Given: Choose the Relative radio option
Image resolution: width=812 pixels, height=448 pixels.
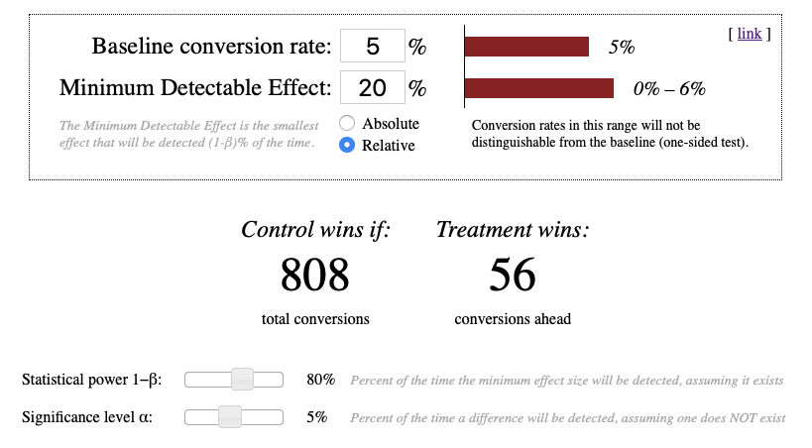Looking at the screenshot, I should coord(347,145).
